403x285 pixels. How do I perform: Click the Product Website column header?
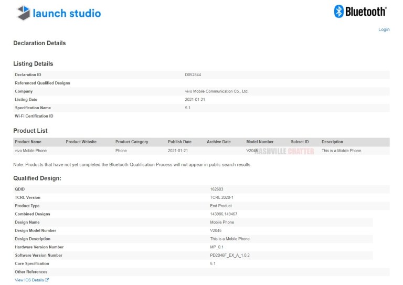(x=81, y=142)
